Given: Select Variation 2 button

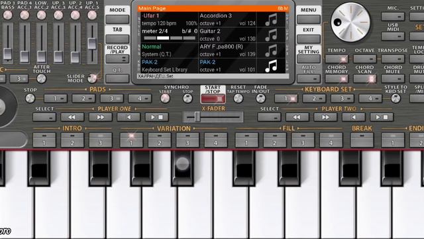Looking at the screenshot, I should point(160,140).
